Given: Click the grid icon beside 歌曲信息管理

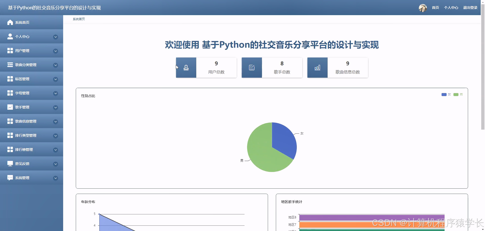Looking at the screenshot, I should coord(10,121).
